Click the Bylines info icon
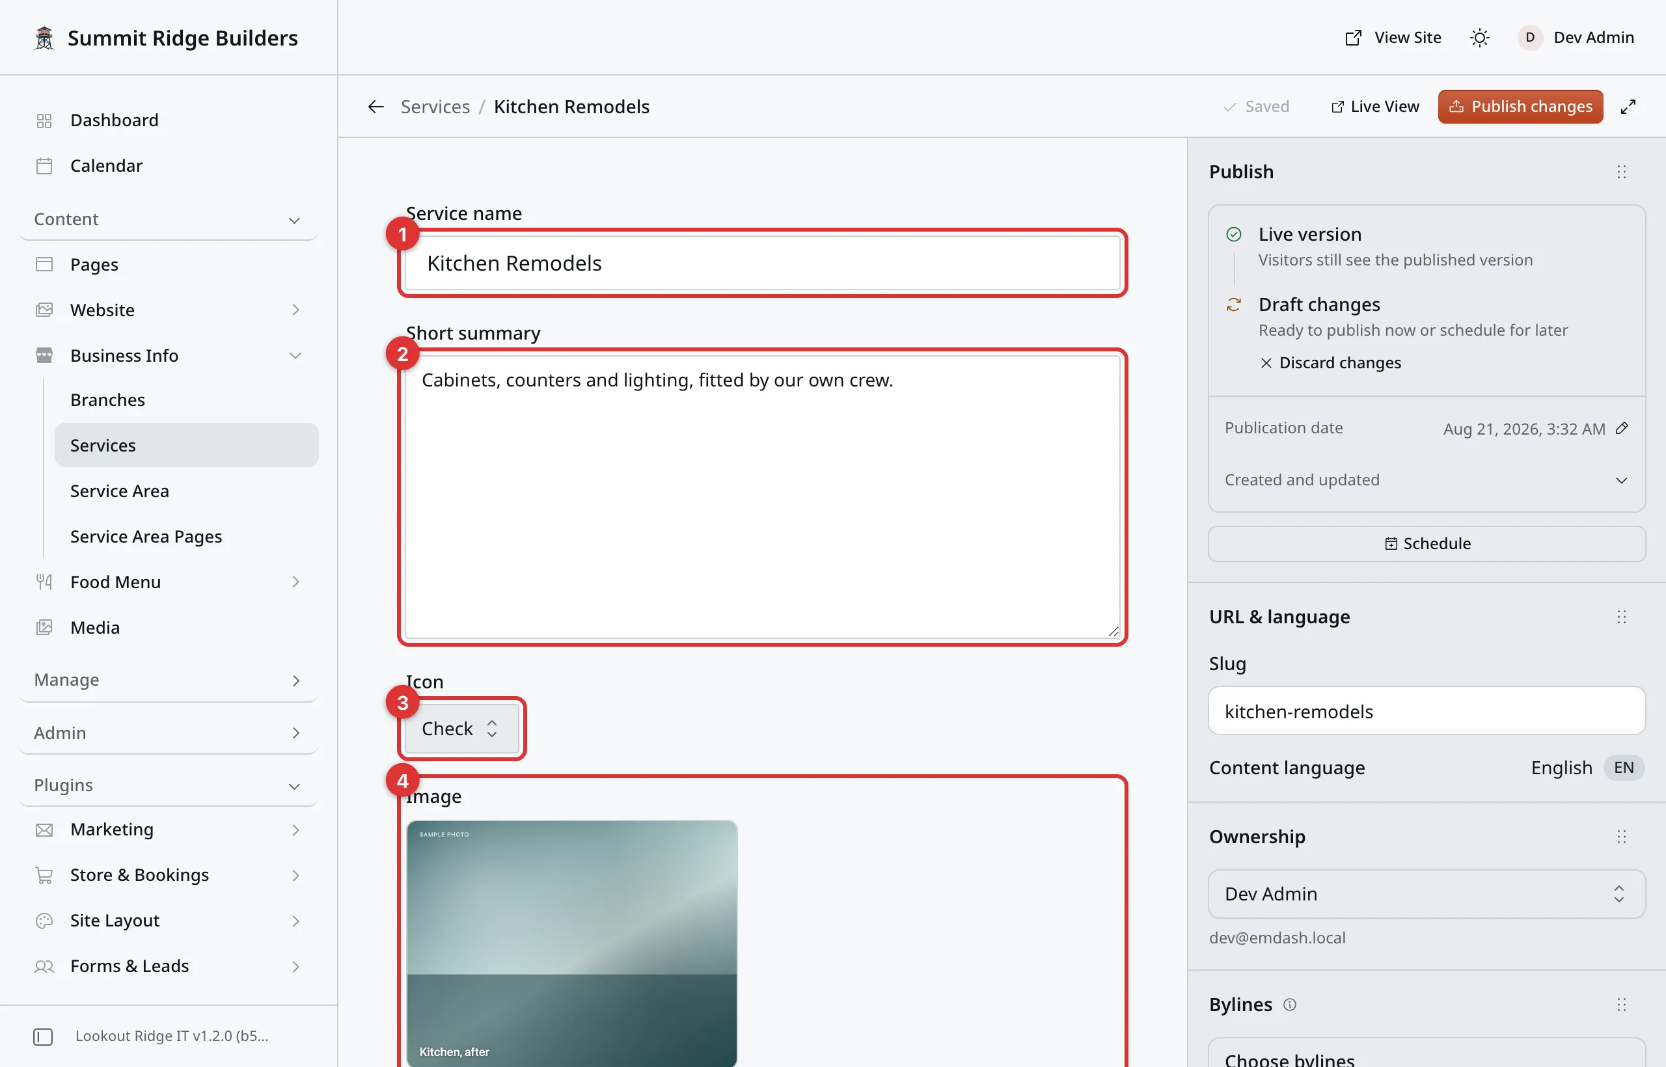This screenshot has width=1666, height=1067. click(1290, 1005)
